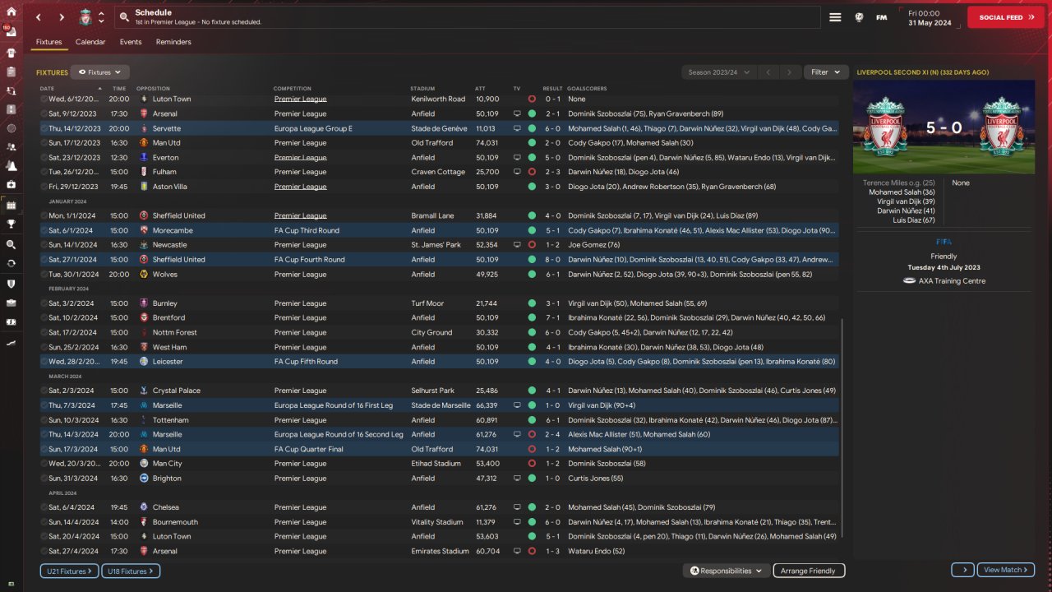Click the Schedule search bar field
Image resolution: width=1052 pixels, height=592 pixels.
pyautogui.click(x=467, y=17)
